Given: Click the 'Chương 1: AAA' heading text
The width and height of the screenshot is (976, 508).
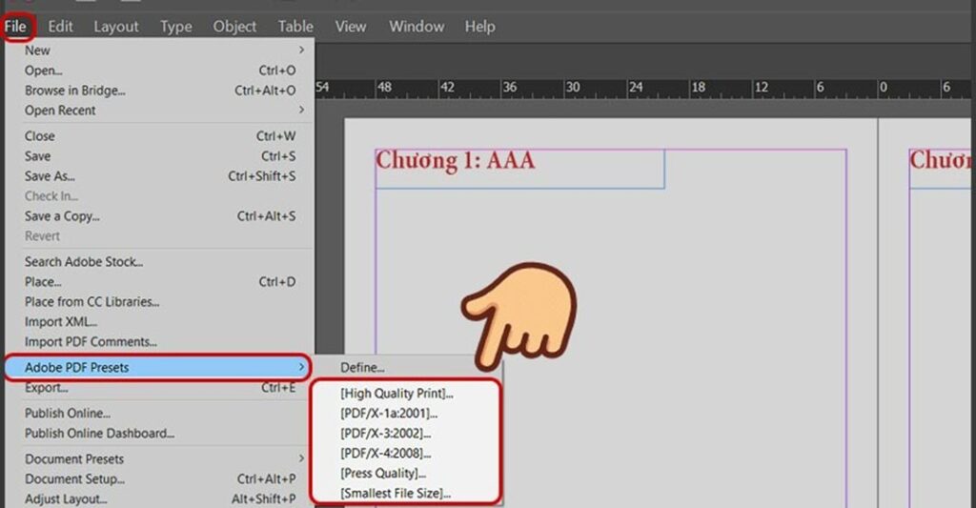Looking at the screenshot, I should (x=455, y=161).
